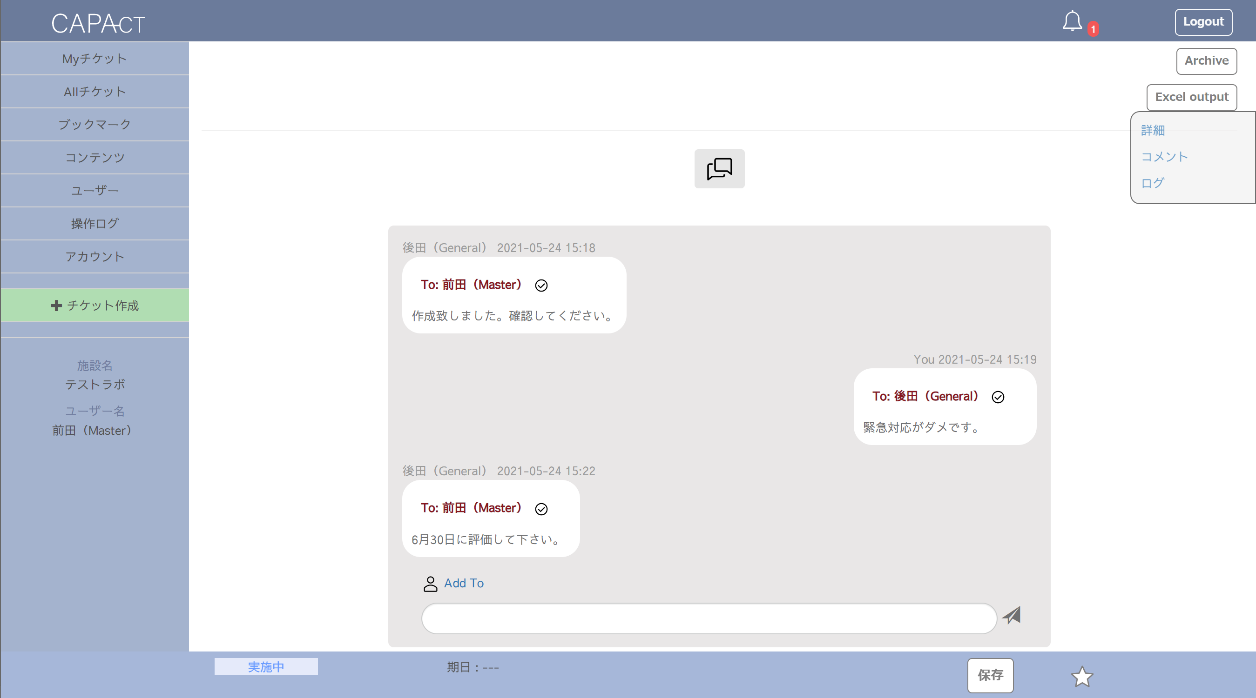The image size is (1256, 698).
Task: Click the CAPACT logo
Action: point(98,23)
